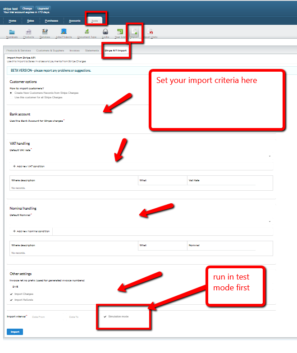
Task: Switch to the Customers & Suppliers tab
Action: [x=50, y=50]
